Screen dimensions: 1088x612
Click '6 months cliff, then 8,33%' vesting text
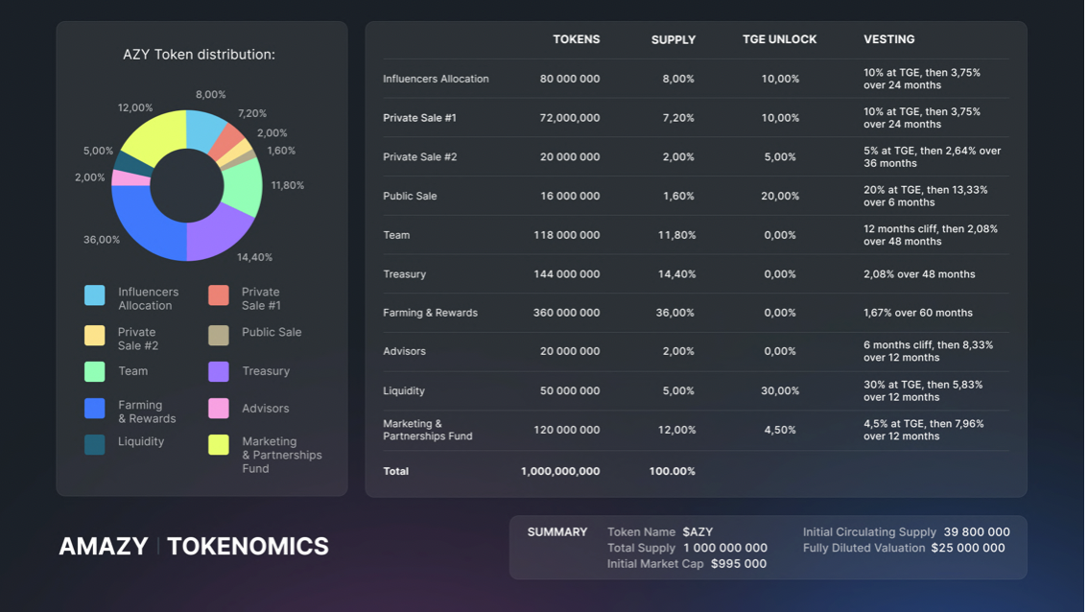tap(928, 345)
